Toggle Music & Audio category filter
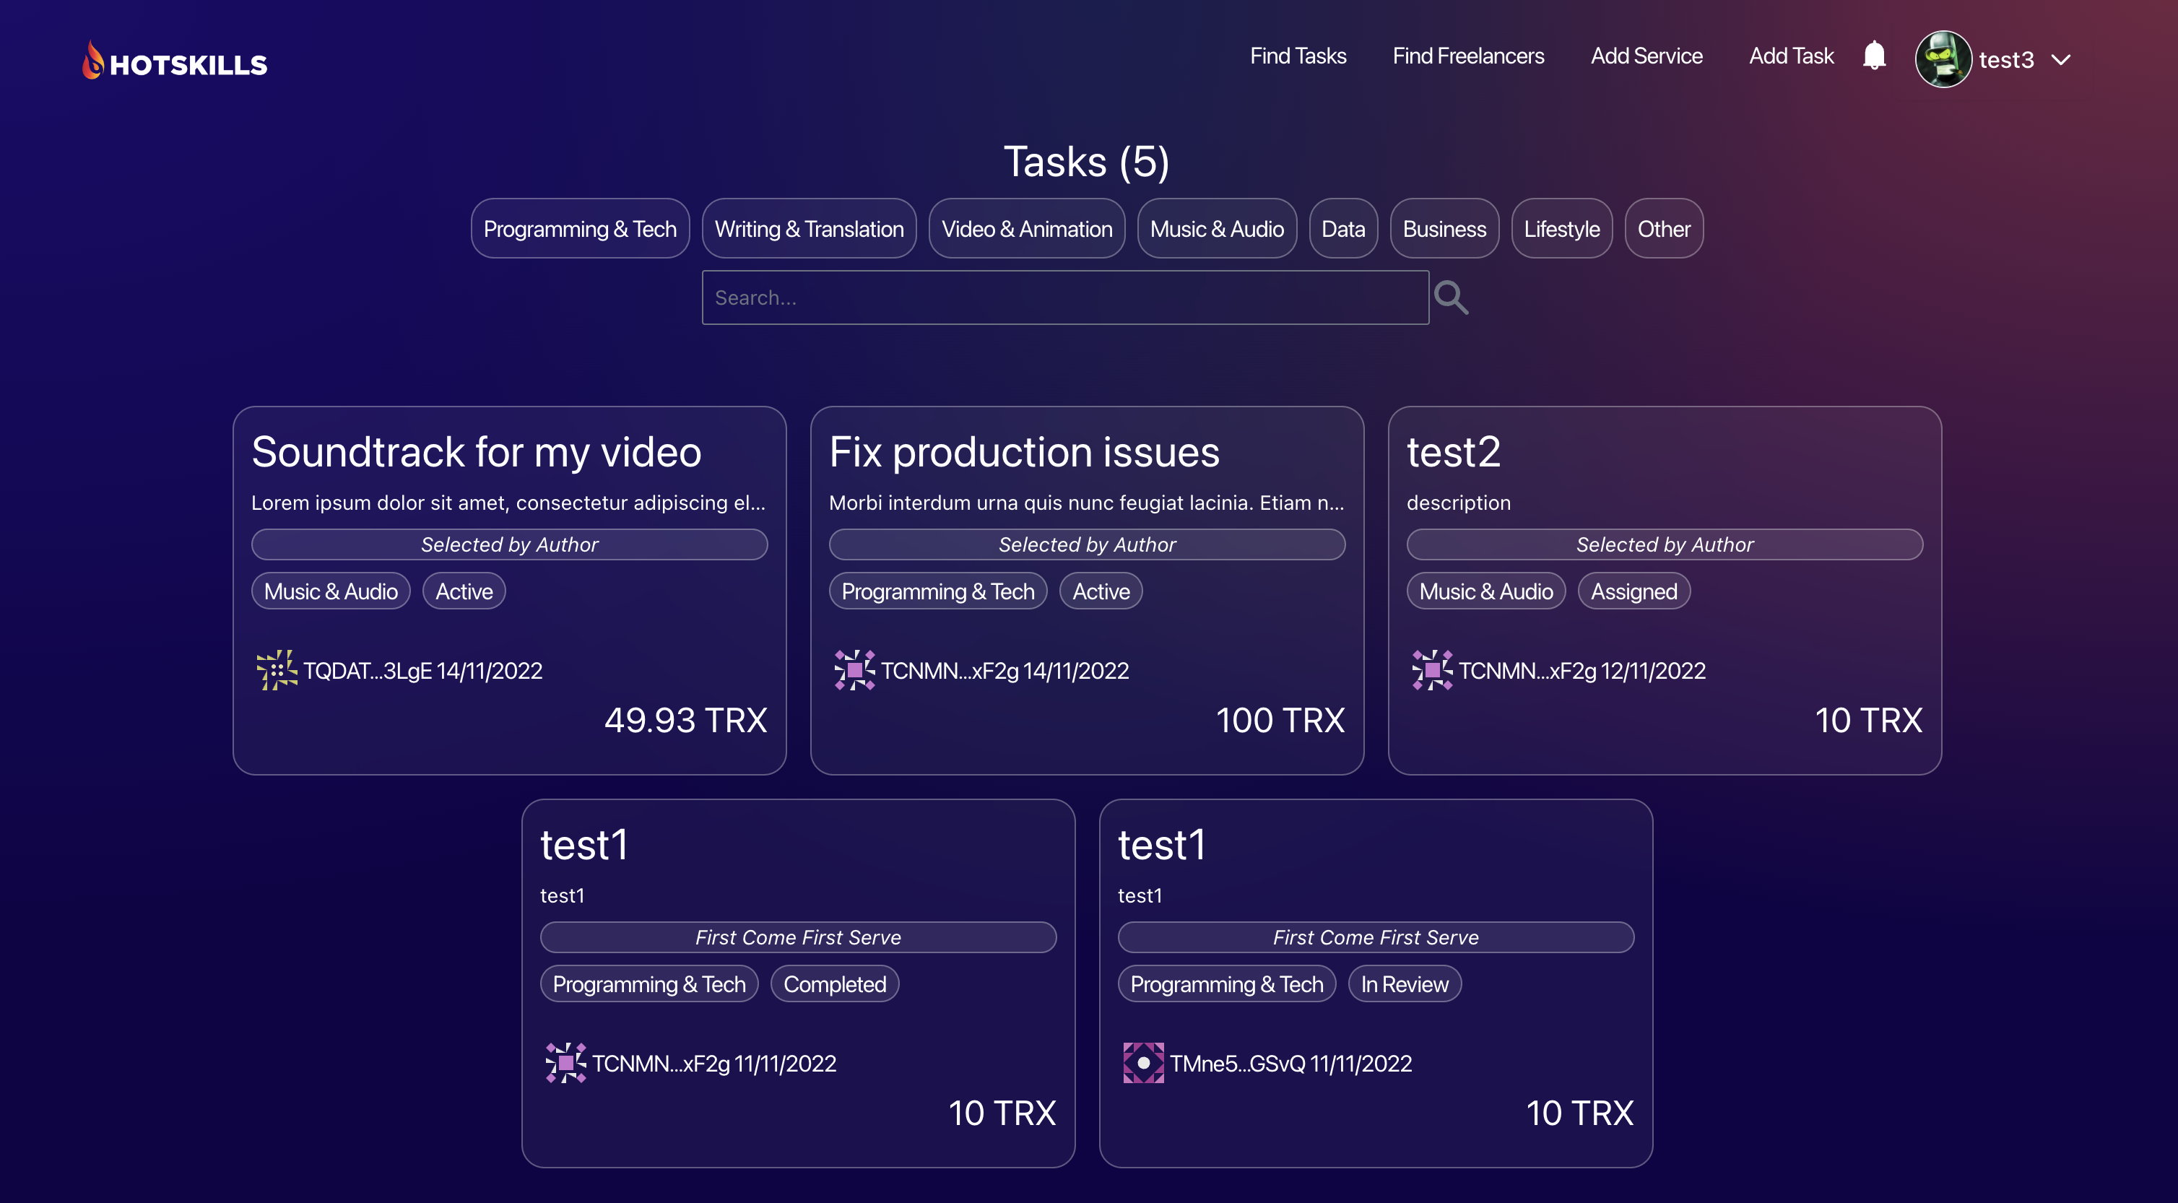Screen dimensions: 2178x1203 click(1216, 229)
